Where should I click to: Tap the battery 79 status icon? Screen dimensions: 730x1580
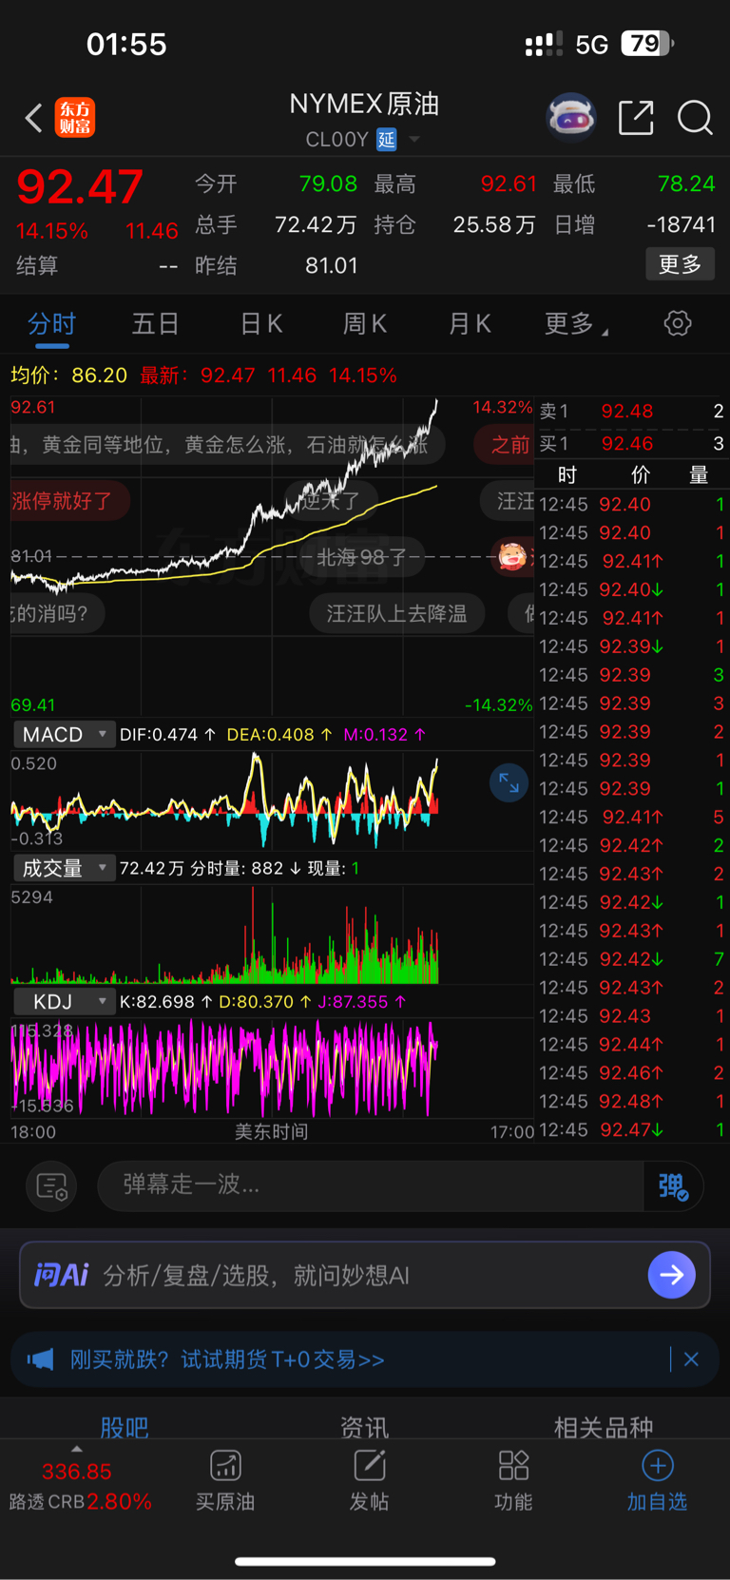pyautogui.click(x=648, y=44)
